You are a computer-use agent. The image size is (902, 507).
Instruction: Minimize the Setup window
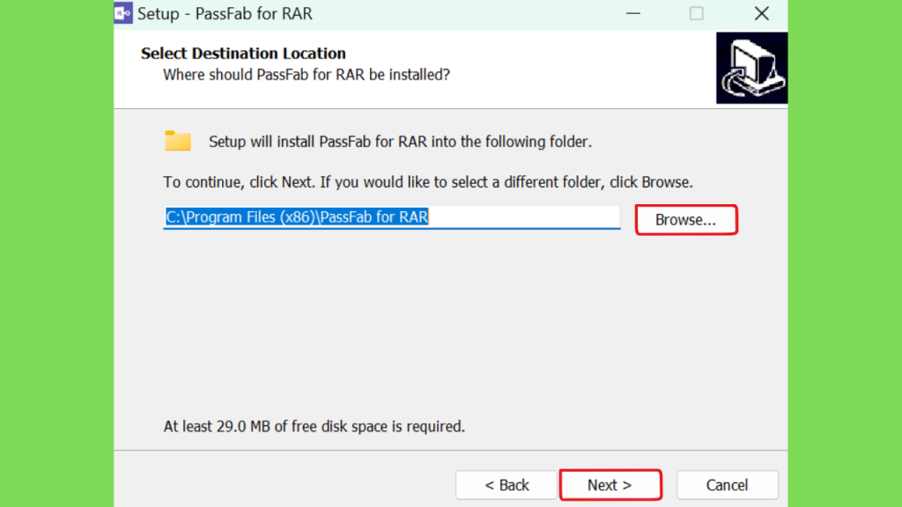[x=632, y=13]
